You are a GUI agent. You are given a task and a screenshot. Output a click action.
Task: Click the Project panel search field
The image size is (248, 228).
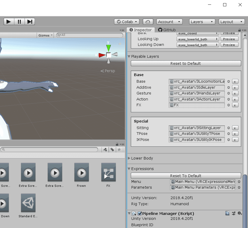49,150
